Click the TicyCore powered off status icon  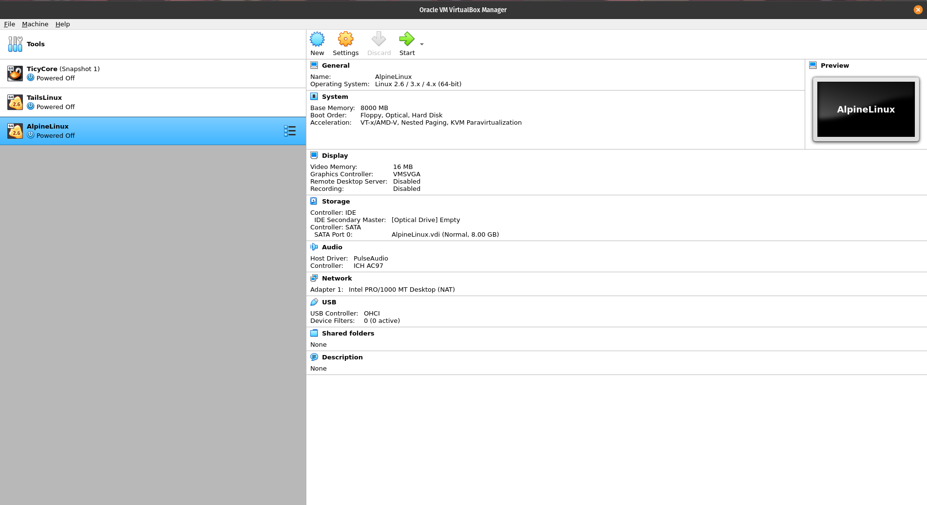click(x=31, y=77)
